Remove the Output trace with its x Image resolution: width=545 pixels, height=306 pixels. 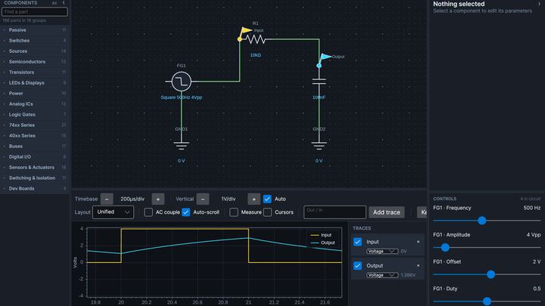[418, 266]
